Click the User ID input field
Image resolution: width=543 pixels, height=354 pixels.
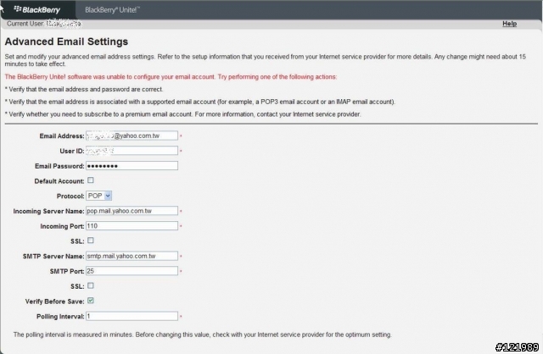[x=132, y=151]
